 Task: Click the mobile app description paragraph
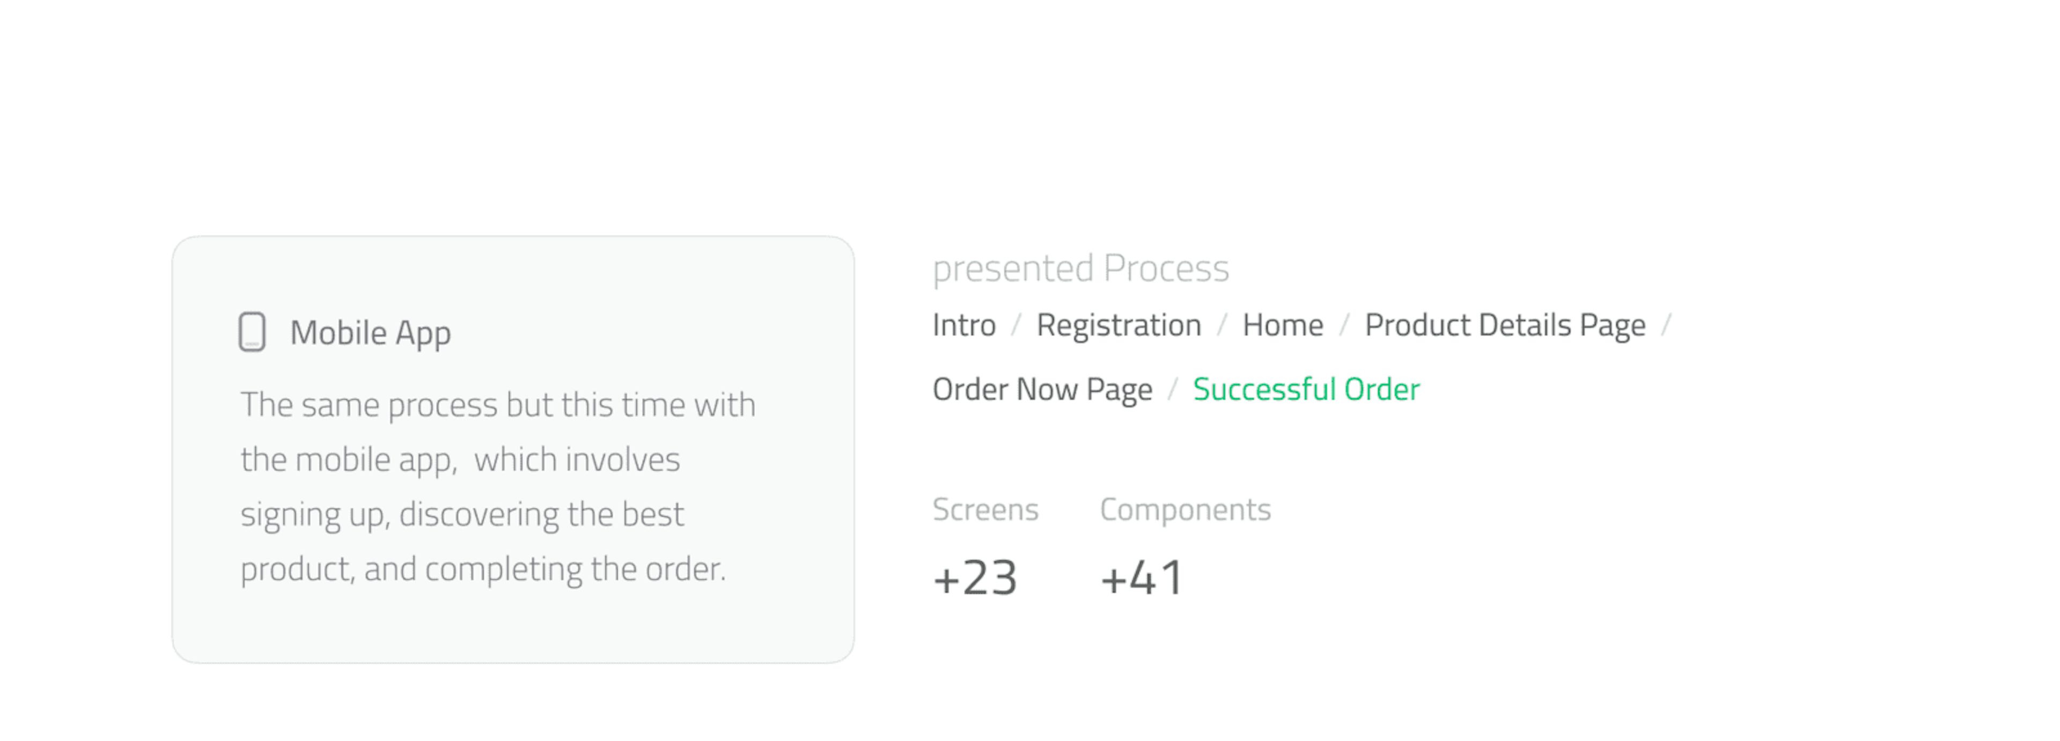pyautogui.click(x=497, y=486)
